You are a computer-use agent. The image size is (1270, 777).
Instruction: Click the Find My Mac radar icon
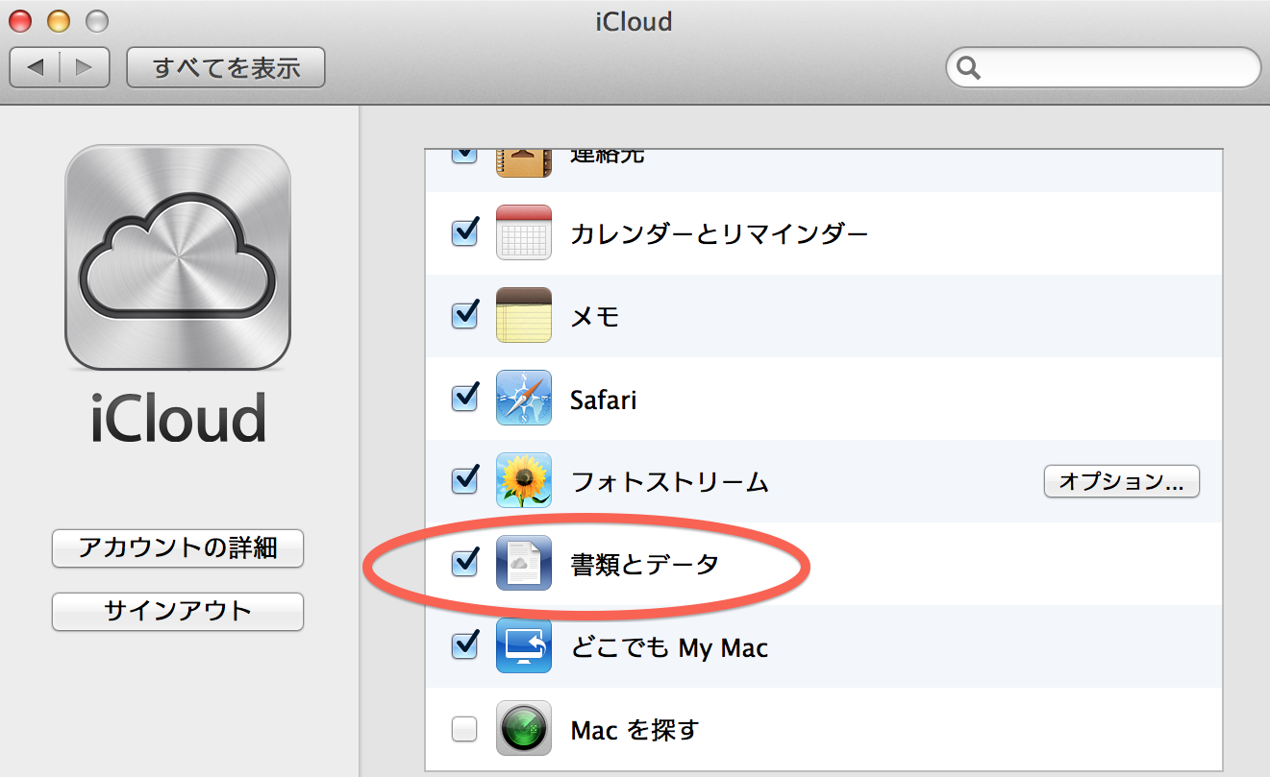point(524,728)
